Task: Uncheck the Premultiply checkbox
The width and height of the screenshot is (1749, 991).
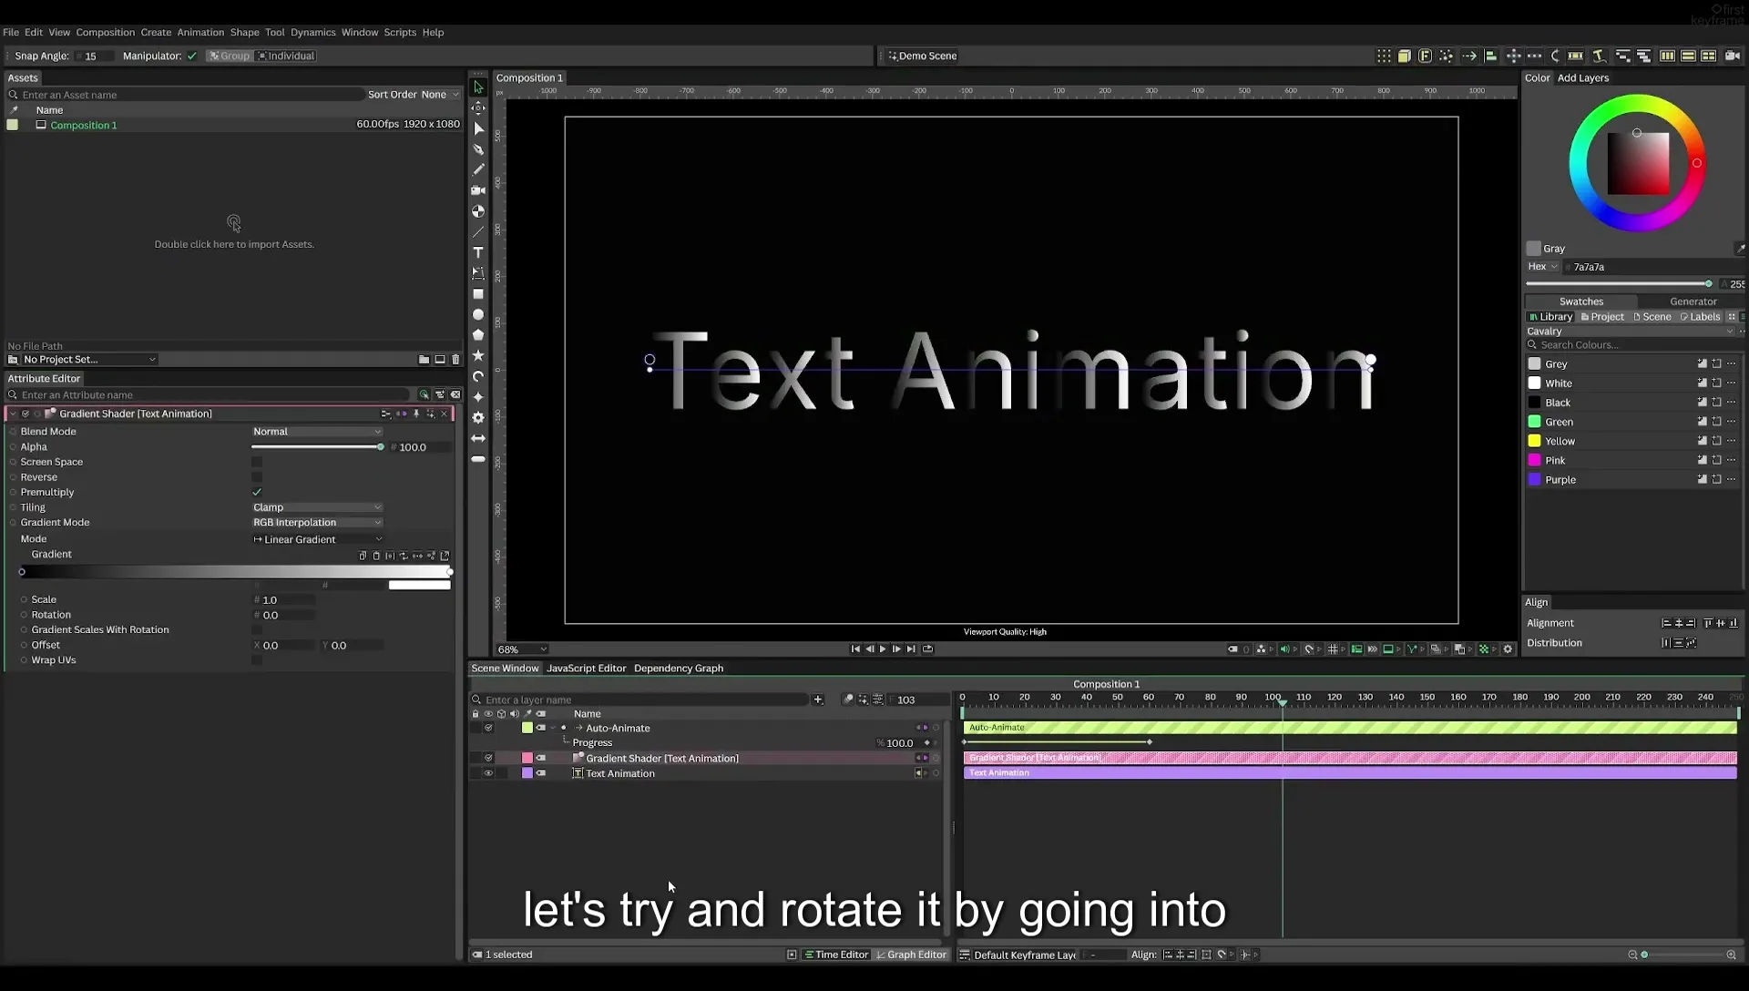Action: click(x=257, y=492)
